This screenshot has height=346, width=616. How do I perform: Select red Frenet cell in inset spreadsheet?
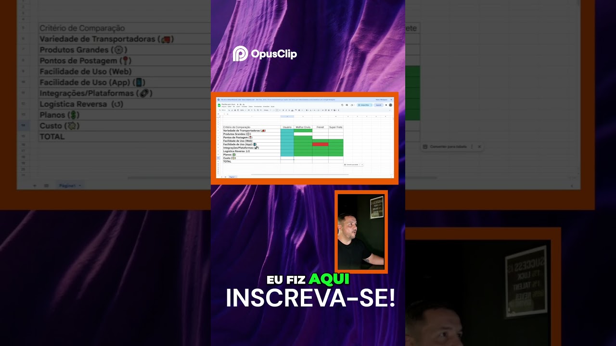point(321,144)
